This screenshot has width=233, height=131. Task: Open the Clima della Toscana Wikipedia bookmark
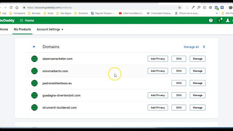(x=159, y=13)
